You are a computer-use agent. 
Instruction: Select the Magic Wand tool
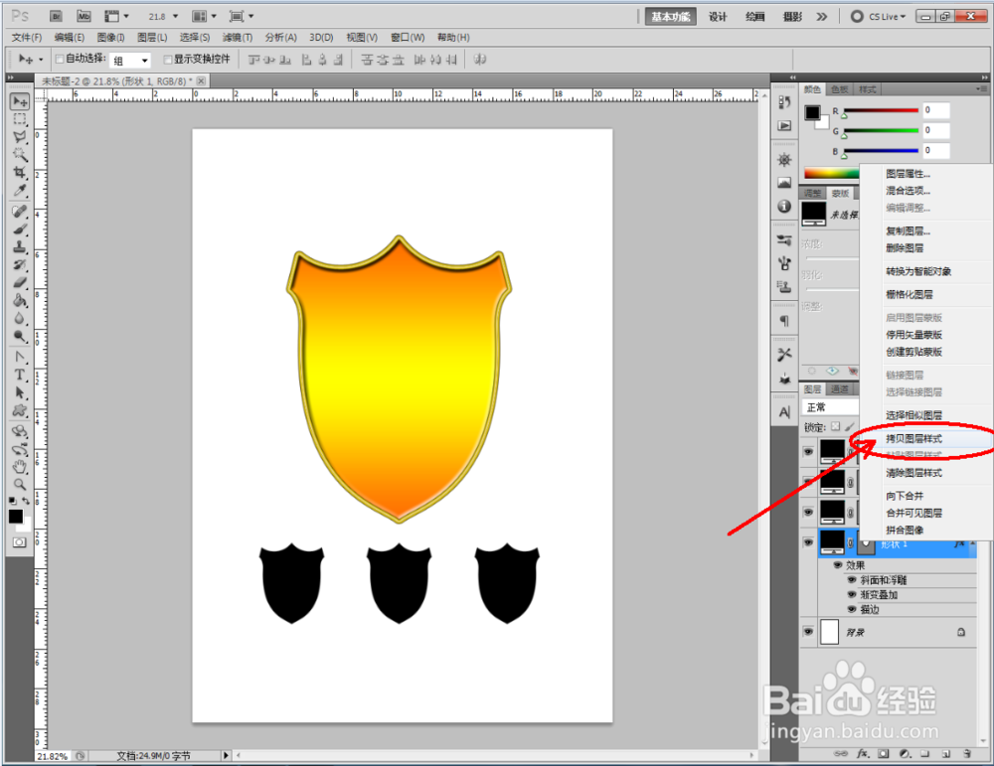pos(20,155)
